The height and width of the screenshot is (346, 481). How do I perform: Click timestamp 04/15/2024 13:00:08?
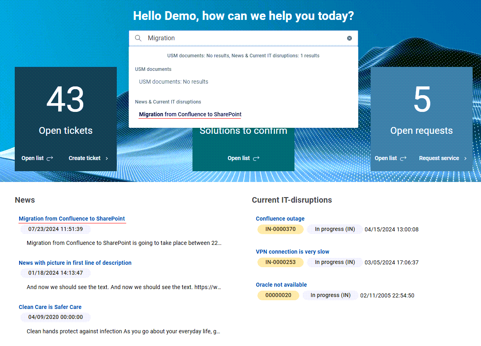[391, 229]
